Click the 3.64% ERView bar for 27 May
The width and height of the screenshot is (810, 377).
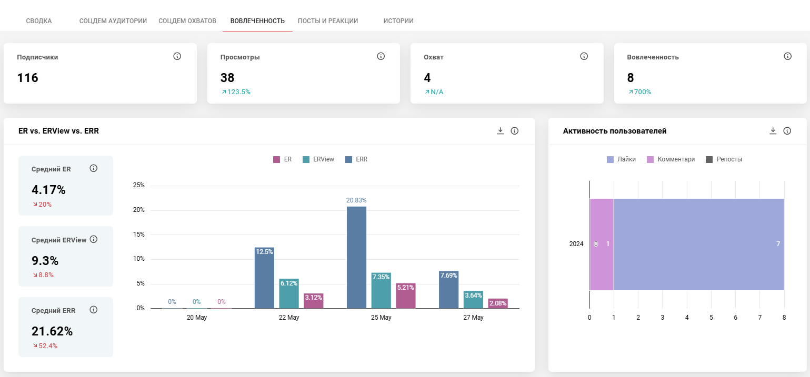(474, 299)
